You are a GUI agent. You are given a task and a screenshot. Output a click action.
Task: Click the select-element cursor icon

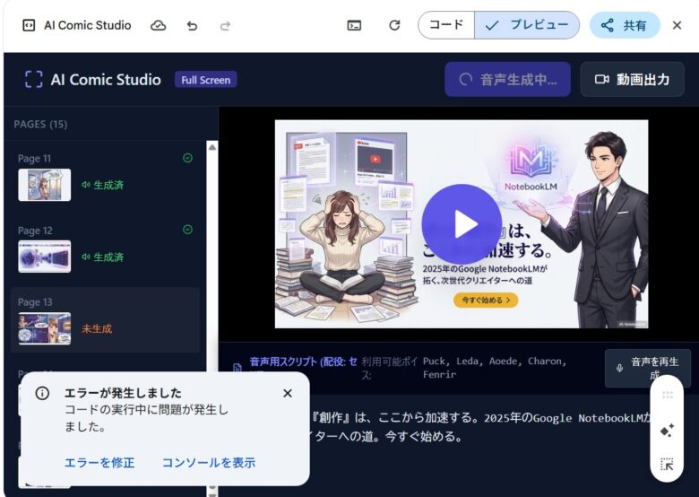pos(666,464)
